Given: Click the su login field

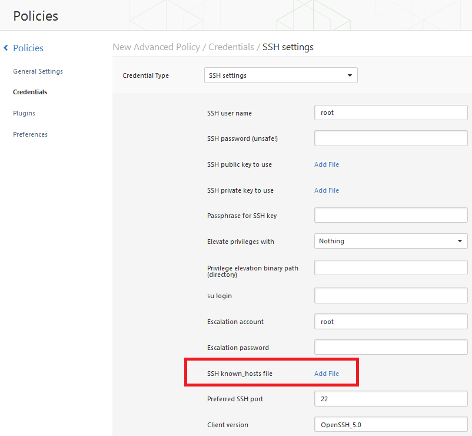Looking at the screenshot, I should 391,296.
